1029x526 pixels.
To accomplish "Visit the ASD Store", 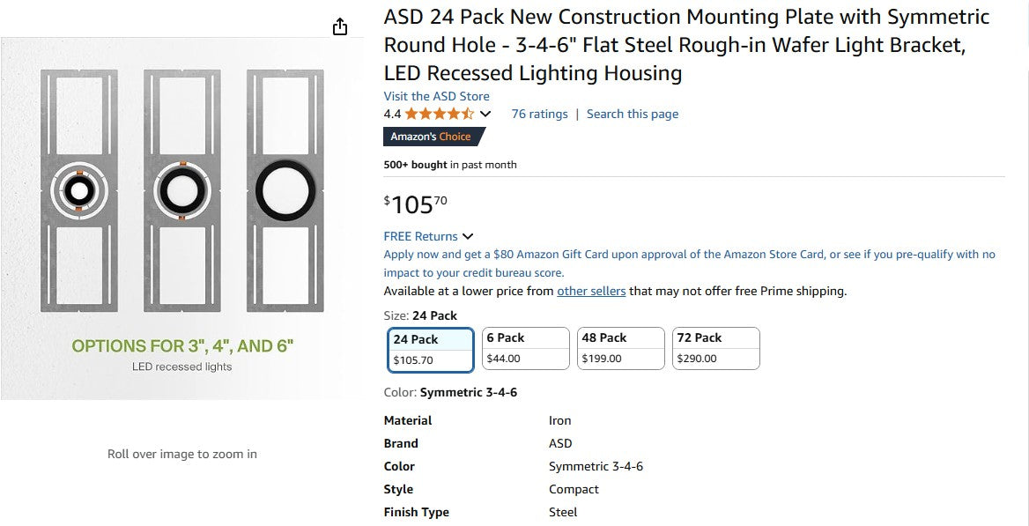I will 436,96.
